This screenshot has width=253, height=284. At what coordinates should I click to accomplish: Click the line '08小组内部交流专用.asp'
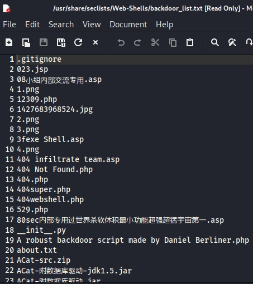click(59, 80)
